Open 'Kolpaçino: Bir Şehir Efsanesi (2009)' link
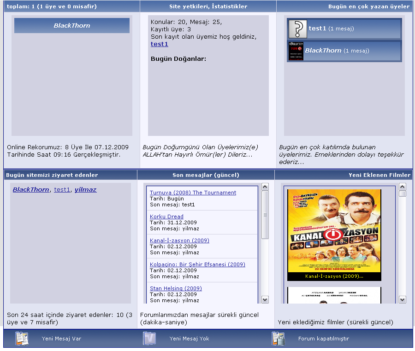Image resolution: width=415 pixels, height=351 pixels. coord(197,264)
